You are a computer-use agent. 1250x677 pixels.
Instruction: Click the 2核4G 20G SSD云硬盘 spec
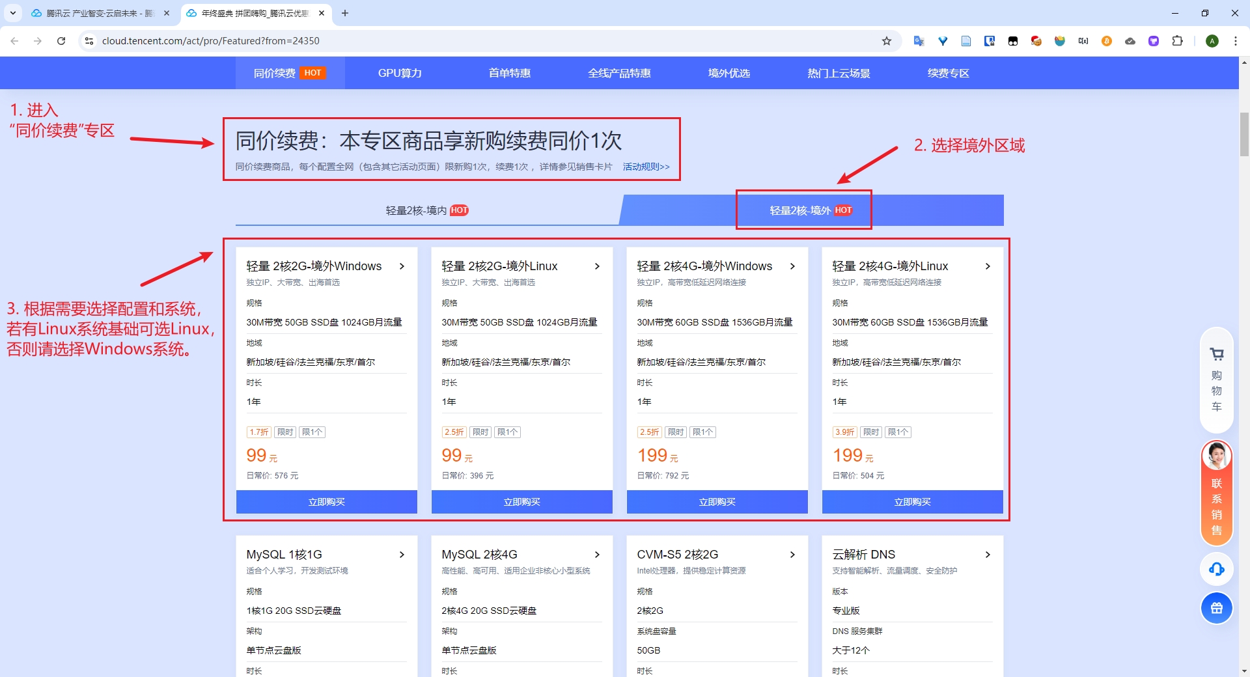489,611
